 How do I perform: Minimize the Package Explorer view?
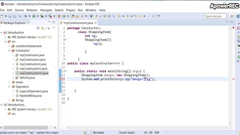49,22
